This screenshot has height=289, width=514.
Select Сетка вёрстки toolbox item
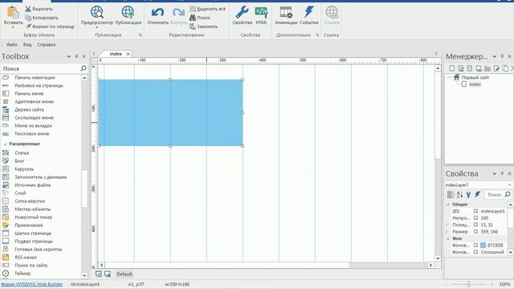(x=30, y=201)
